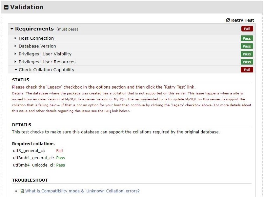
Task: Collapse the Requirements section arrow
Action: point(12,29)
